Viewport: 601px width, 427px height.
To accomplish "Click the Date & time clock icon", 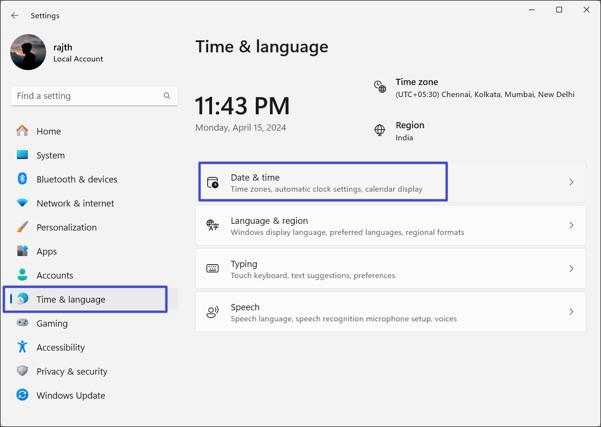I will coord(213,182).
